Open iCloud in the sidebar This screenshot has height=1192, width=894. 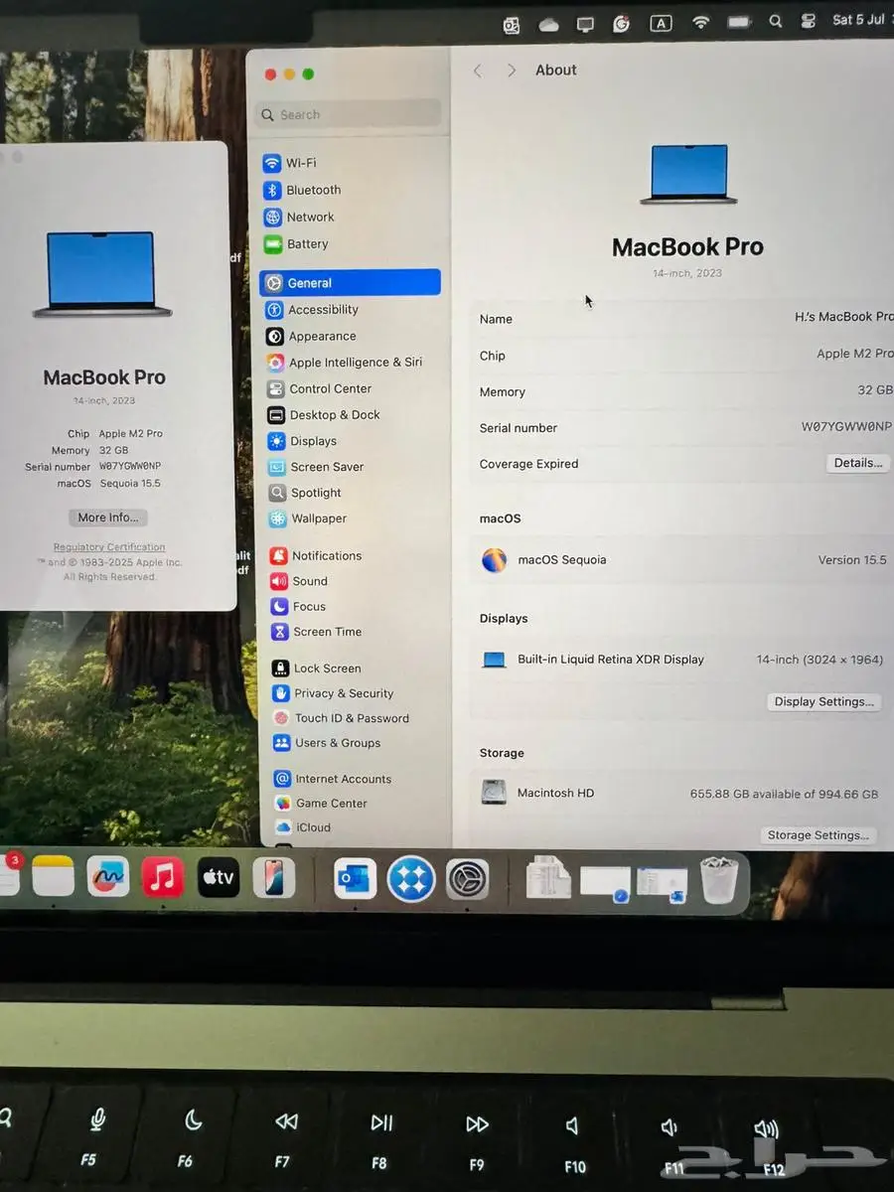tap(303, 827)
